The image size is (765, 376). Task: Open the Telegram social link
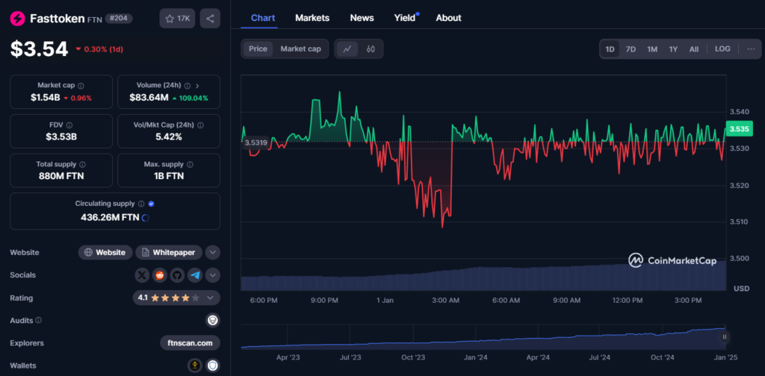(x=195, y=275)
